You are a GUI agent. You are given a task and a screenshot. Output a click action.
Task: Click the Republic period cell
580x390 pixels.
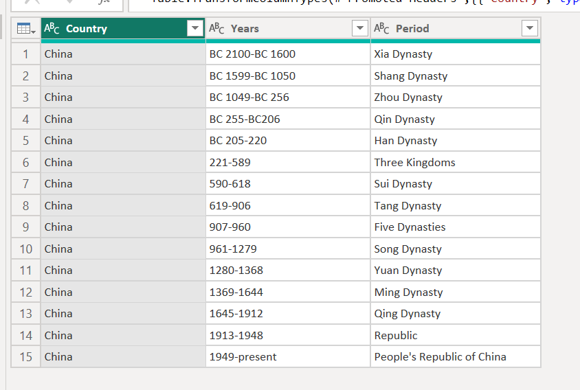point(456,335)
